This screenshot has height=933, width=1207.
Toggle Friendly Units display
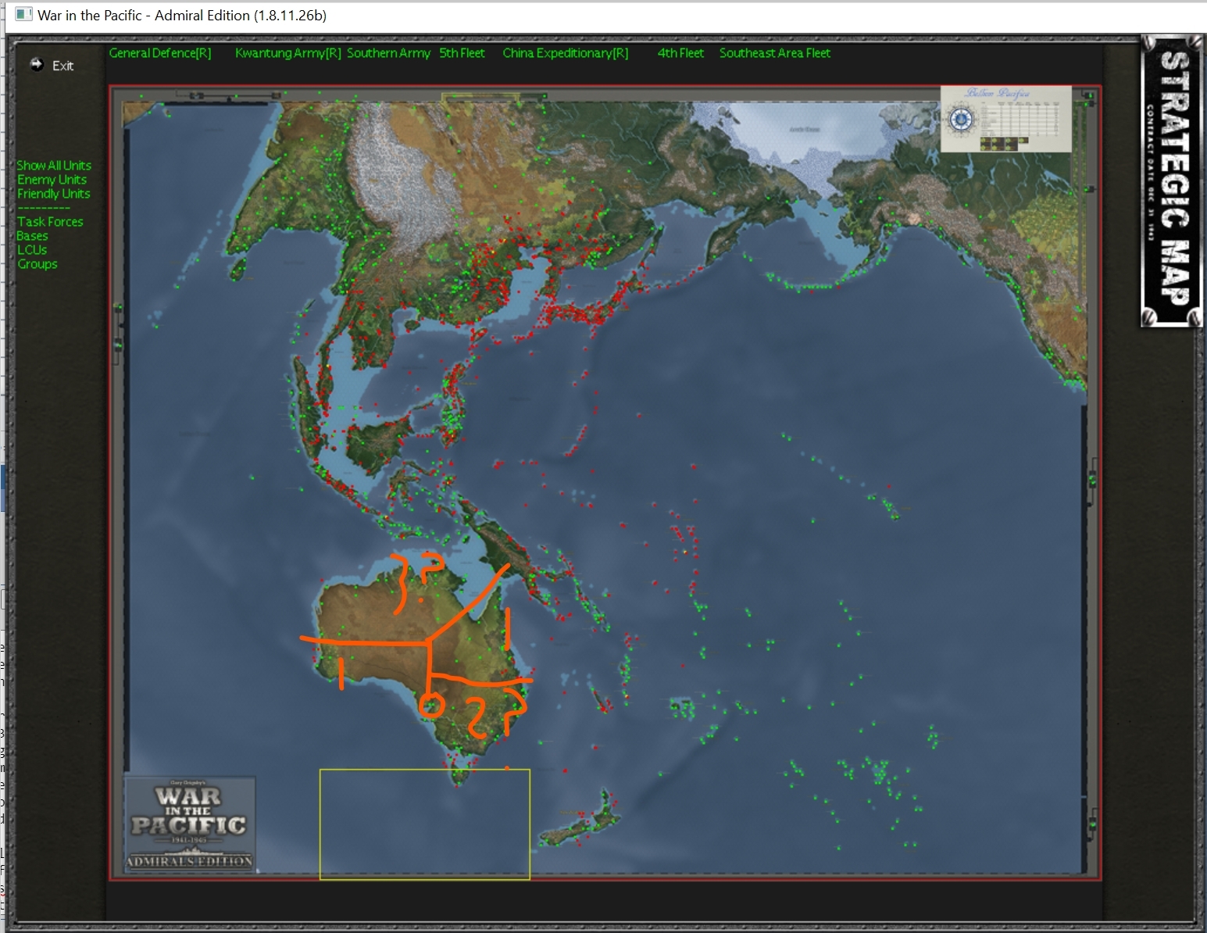tap(53, 194)
